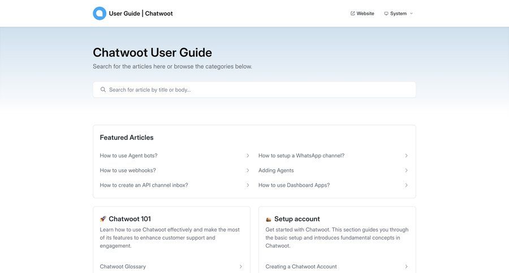Click the chevron for 'How to use Agent bots?'

248,156
